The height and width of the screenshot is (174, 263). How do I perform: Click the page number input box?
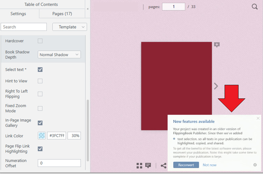click(174, 7)
